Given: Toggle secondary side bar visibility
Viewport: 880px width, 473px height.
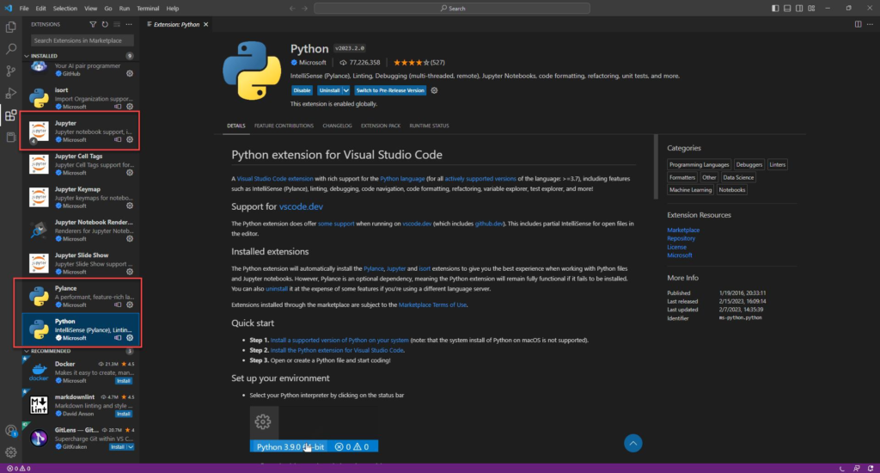Looking at the screenshot, I should [799, 9].
